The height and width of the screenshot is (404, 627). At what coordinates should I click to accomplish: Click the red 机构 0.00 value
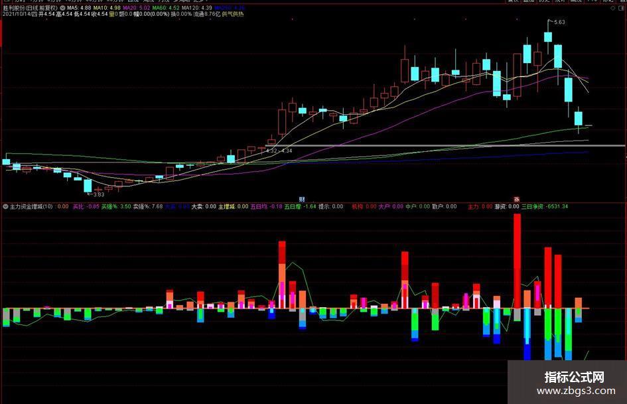click(364, 207)
